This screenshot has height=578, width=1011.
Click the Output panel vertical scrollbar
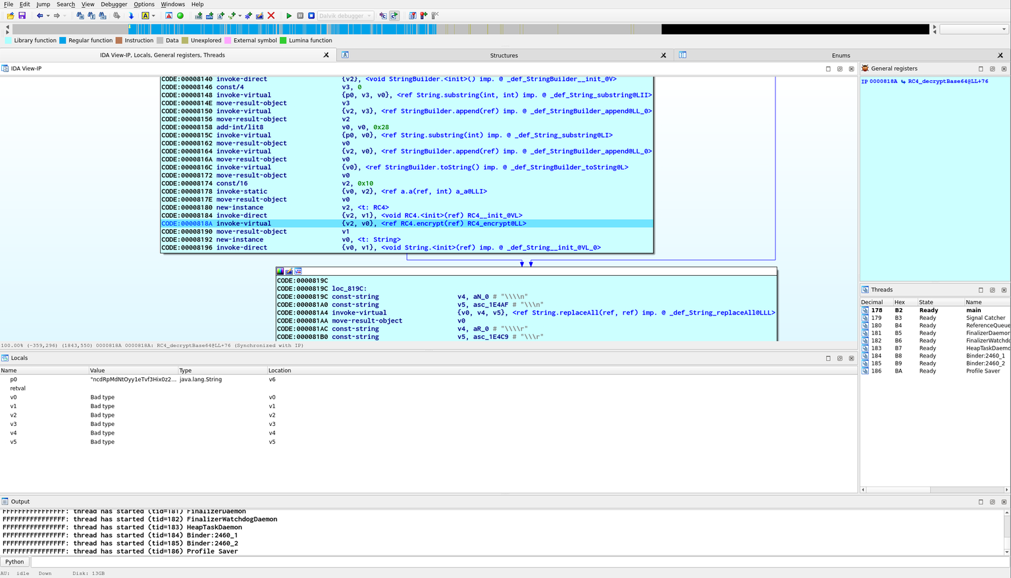pos(1006,532)
